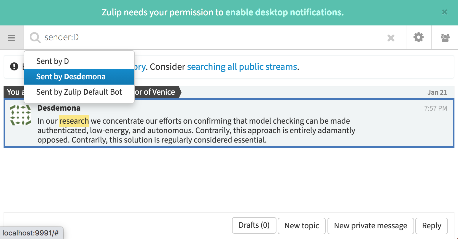Open the hamburger sidebar menu
The height and width of the screenshot is (239, 458).
[11, 38]
